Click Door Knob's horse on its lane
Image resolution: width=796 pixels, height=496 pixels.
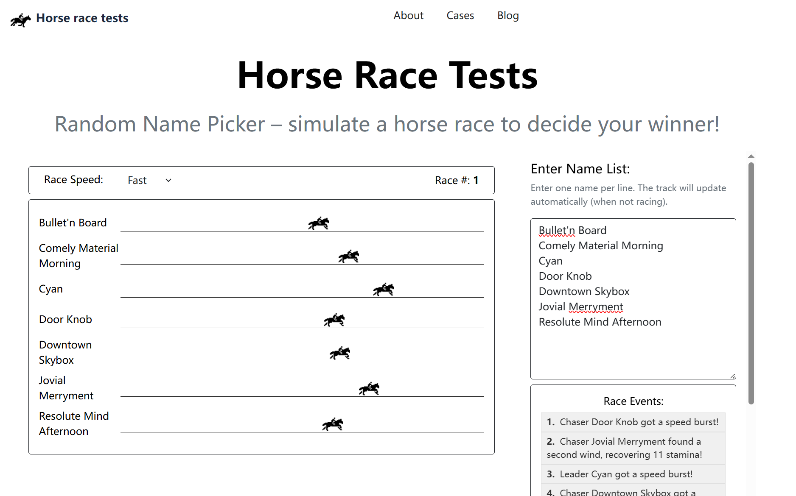[x=334, y=319]
